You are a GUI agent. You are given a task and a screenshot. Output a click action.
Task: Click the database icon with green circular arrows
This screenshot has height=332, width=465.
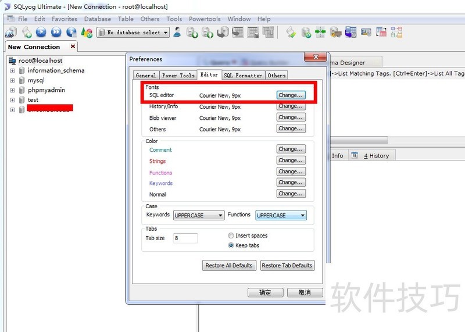pos(306,32)
